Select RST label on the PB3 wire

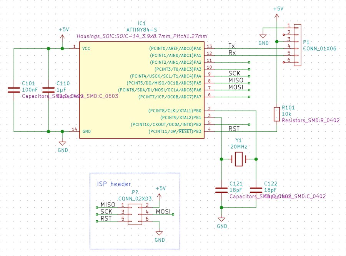(x=234, y=129)
